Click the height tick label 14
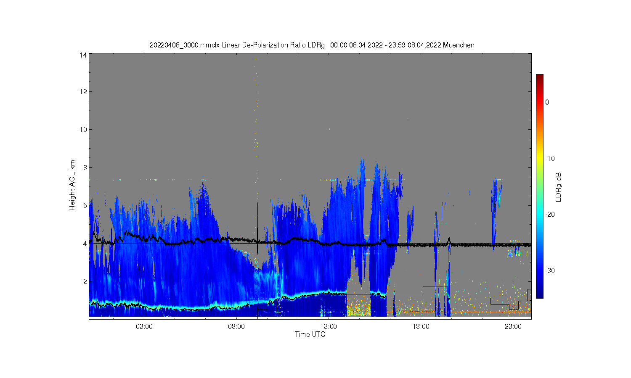The height and width of the screenshot is (378, 631). coord(84,55)
